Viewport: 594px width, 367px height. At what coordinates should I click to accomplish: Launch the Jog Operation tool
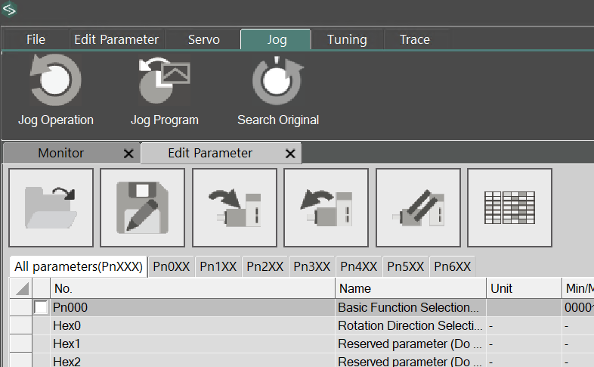click(x=55, y=91)
